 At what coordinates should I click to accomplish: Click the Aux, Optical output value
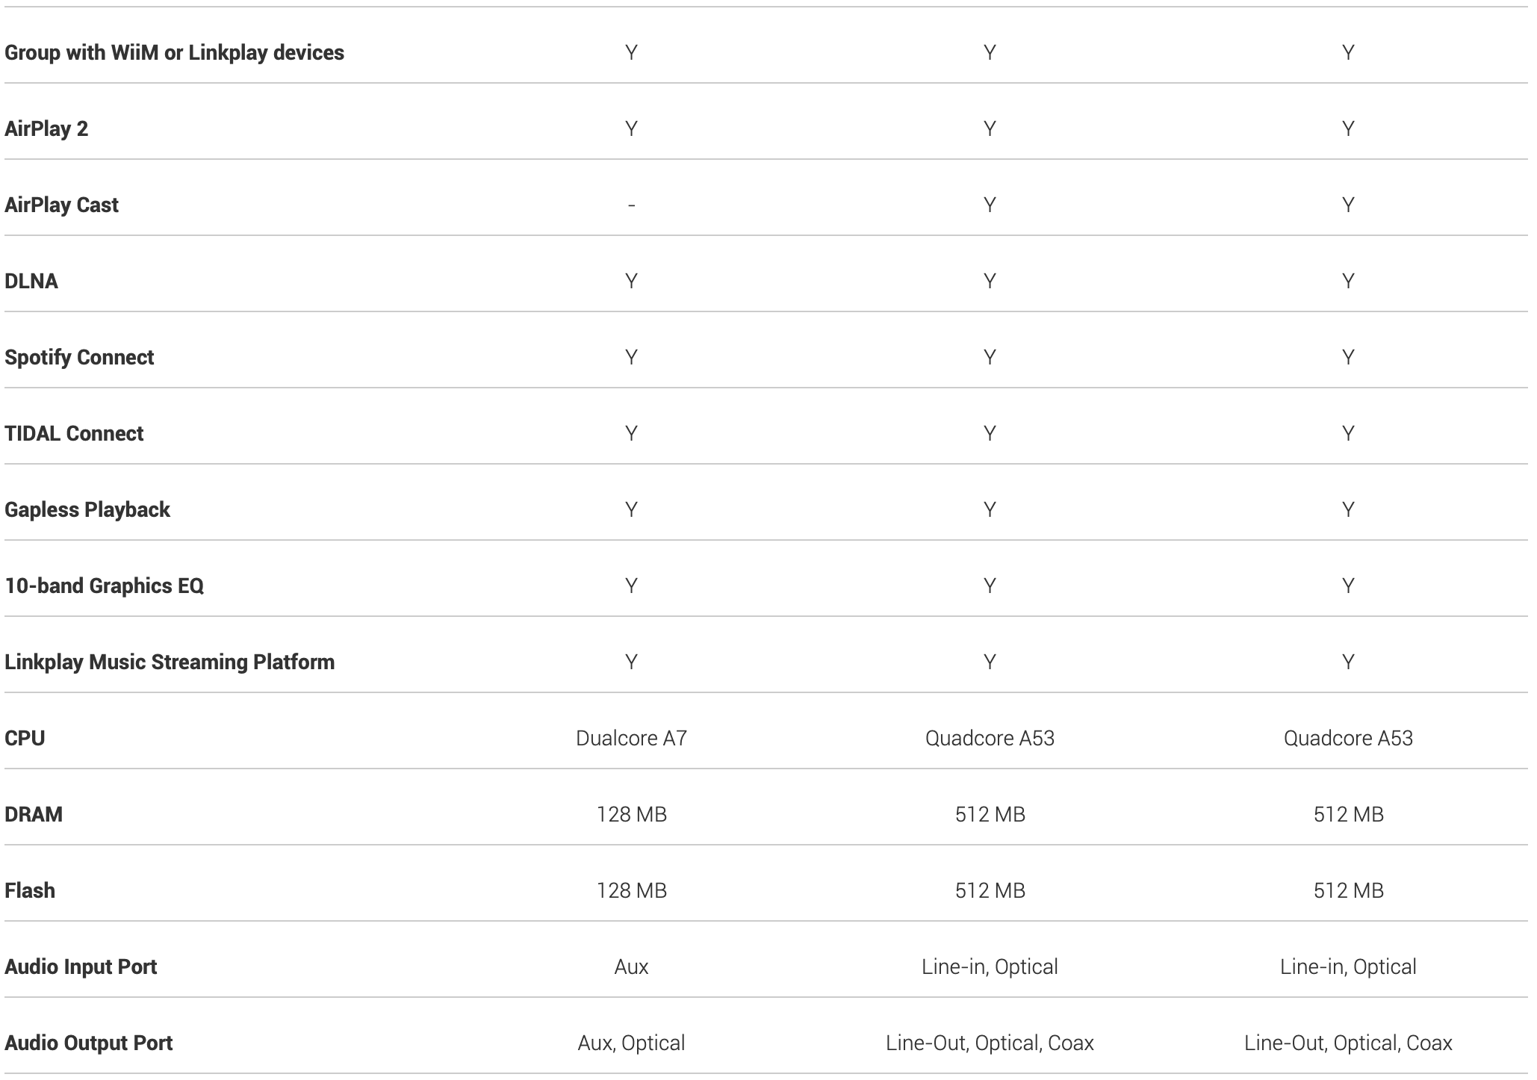tap(631, 1043)
